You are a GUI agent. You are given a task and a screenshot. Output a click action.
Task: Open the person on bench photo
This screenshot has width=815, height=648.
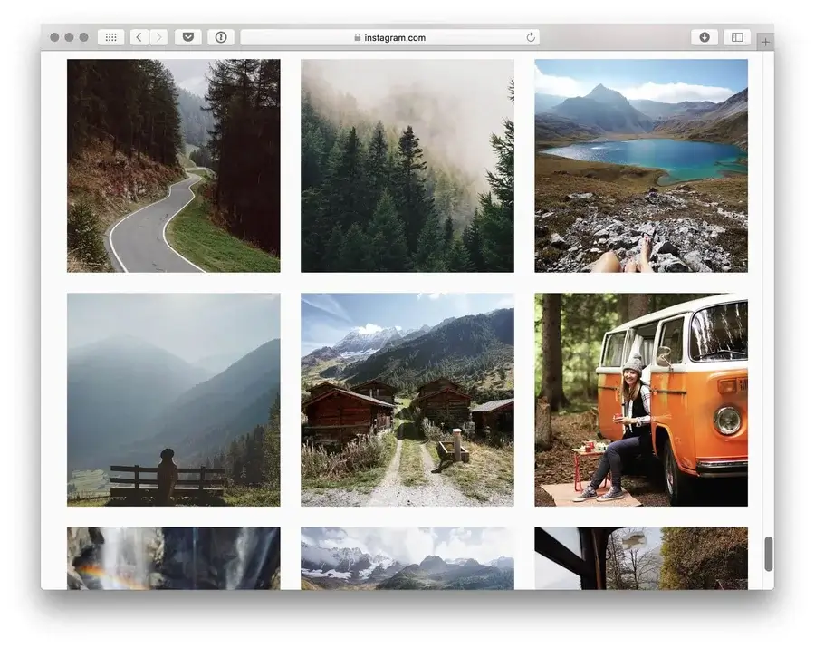173,399
